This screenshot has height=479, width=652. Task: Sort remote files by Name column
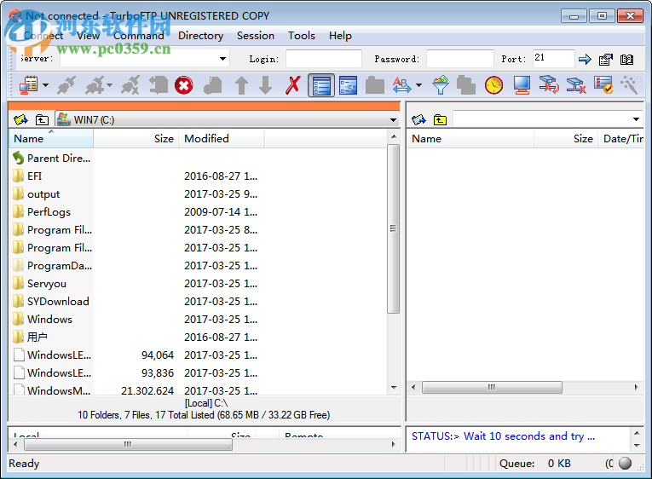click(x=470, y=138)
